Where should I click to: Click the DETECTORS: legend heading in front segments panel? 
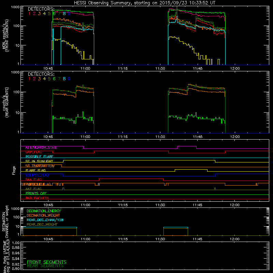tap(41, 9)
